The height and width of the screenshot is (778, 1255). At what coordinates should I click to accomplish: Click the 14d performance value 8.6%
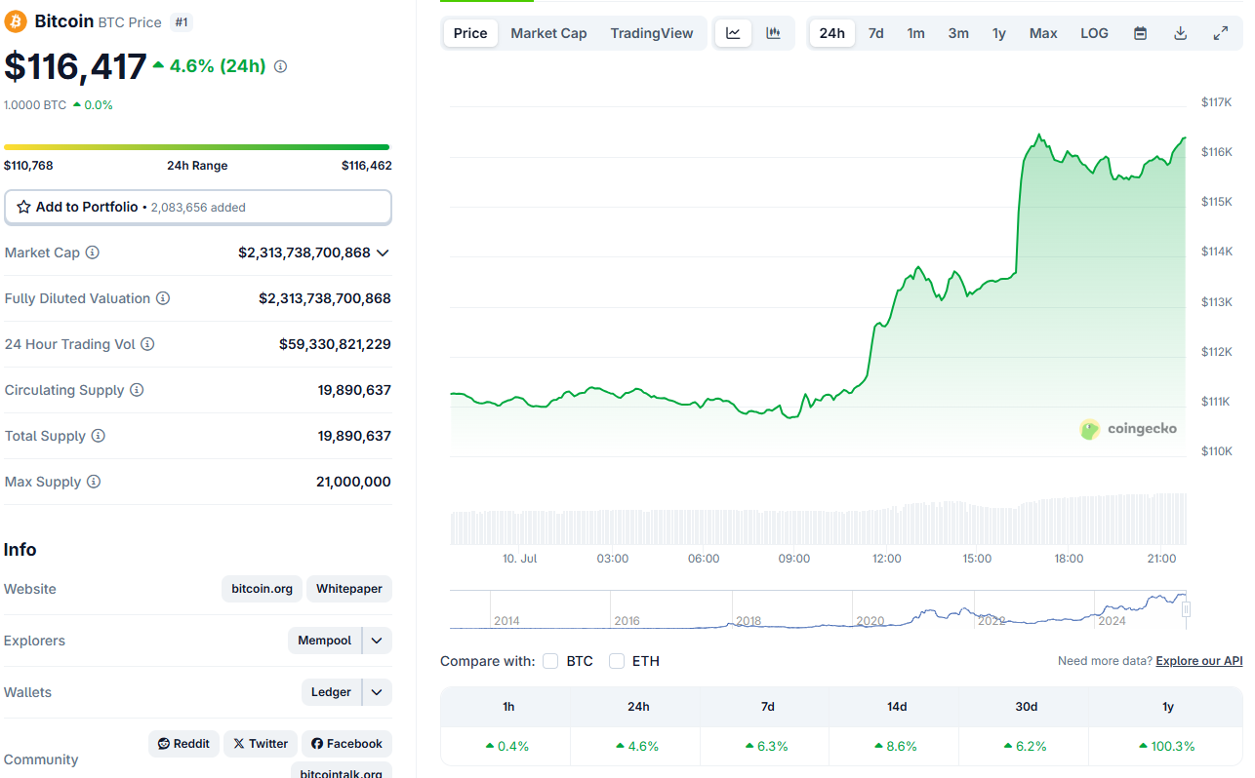896,746
